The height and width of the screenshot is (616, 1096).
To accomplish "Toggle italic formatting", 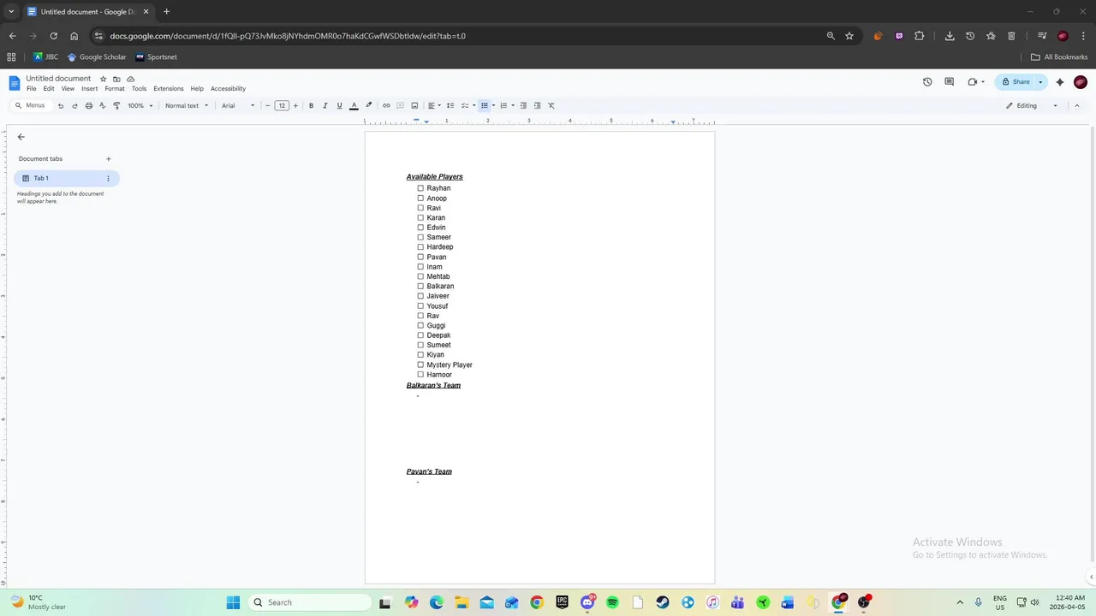I will click(325, 106).
